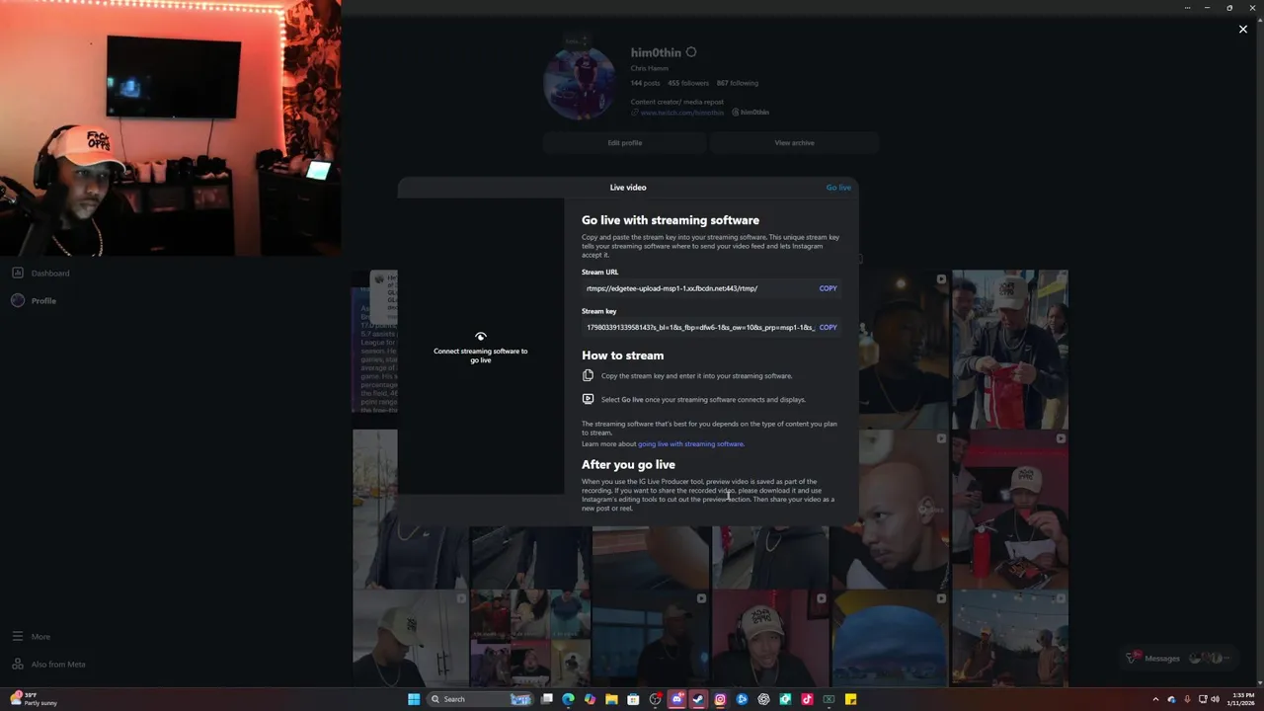Viewport: 1264px width, 711px height.
Task: Click the View archive button behind the dialog
Action: click(794, 143)
